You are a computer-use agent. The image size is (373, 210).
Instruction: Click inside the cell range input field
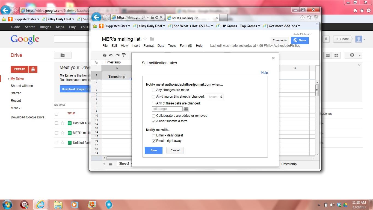pos(167,109)
